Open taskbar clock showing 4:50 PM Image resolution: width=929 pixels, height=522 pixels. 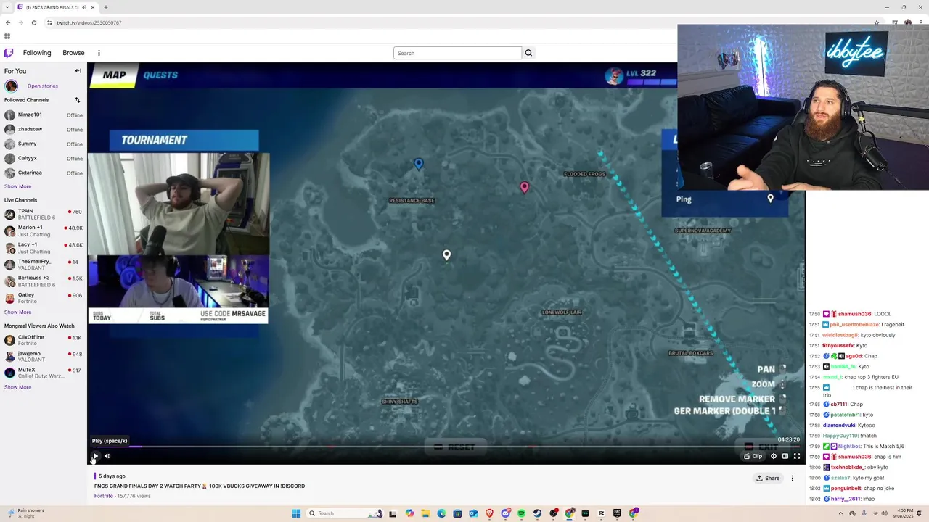click(904, 513)
